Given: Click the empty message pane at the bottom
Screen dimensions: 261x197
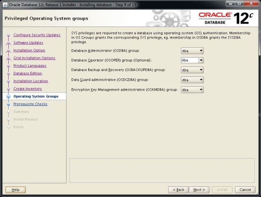Looking at the screenshot, I should 162,170.
